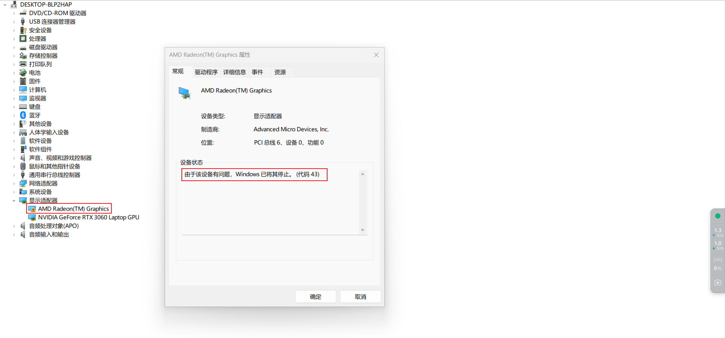725x338 pixels.
Task: Click the 显示适配器 device type value in dialog
Action: [268, 116]
